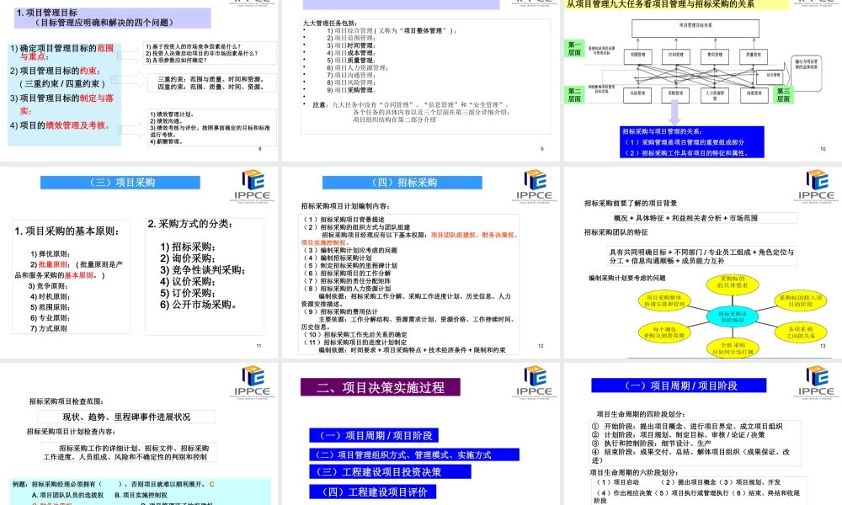Select slide 10 招标采购关系 diagram thumbnail
This screenshot has width=842, height=505.
point(703,79)
